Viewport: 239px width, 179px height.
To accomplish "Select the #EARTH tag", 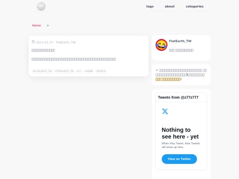I will pos(101,71).
